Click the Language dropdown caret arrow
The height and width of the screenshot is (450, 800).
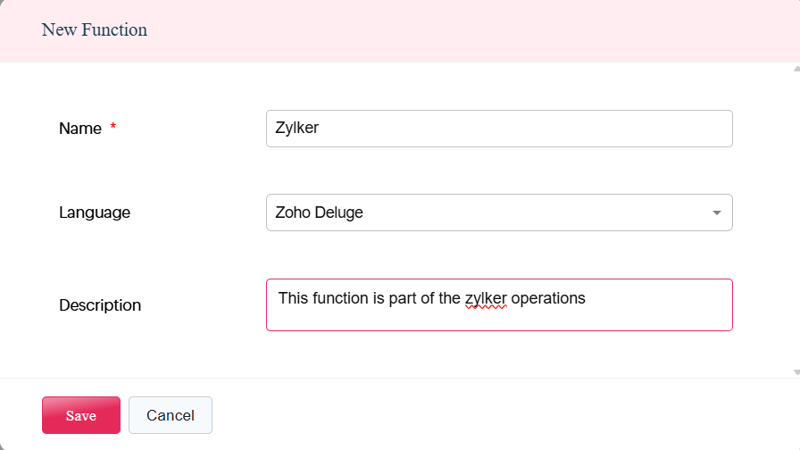716,213
